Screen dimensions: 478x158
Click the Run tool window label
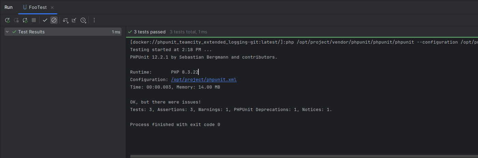click(9, 7)
